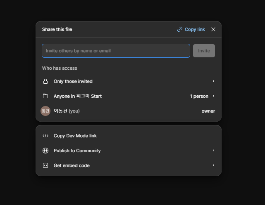Expand Anyone in 피그마 Start chevron
This screenshot has width=265, height=205.
coord(213,96)
